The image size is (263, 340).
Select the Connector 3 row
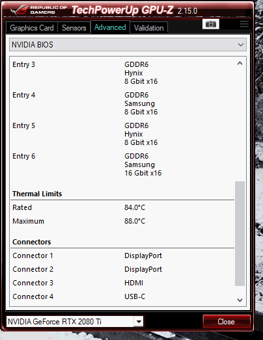[x=122, y=283]
